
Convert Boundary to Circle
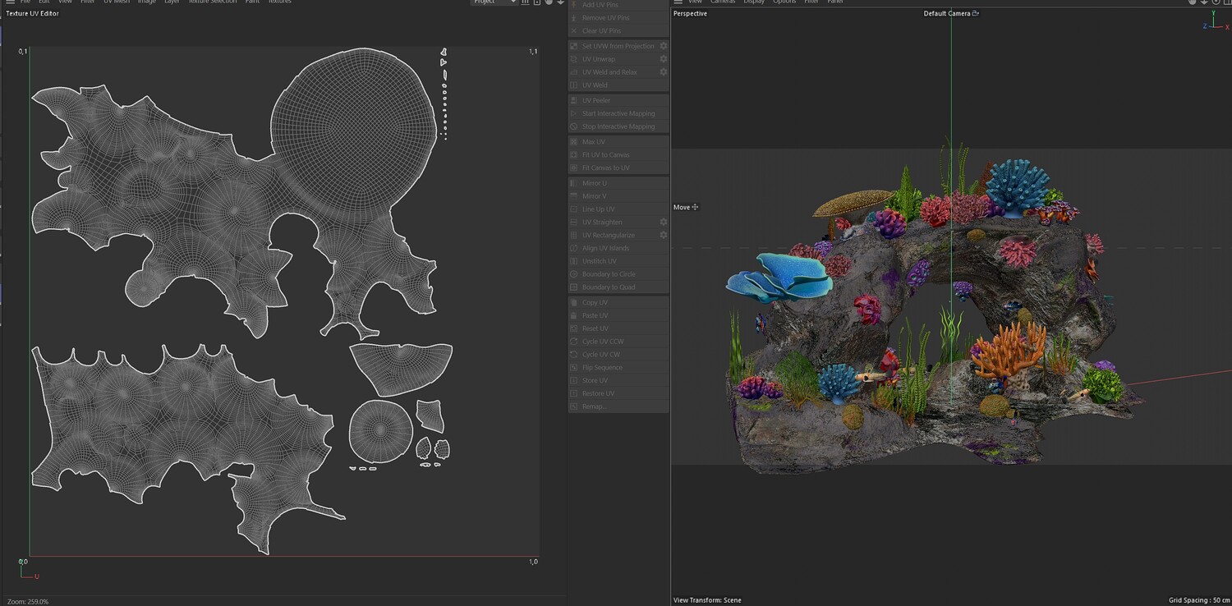click(x=618, y=274)
